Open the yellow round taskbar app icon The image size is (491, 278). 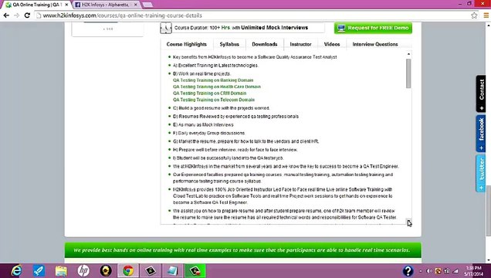coord(106,270)
